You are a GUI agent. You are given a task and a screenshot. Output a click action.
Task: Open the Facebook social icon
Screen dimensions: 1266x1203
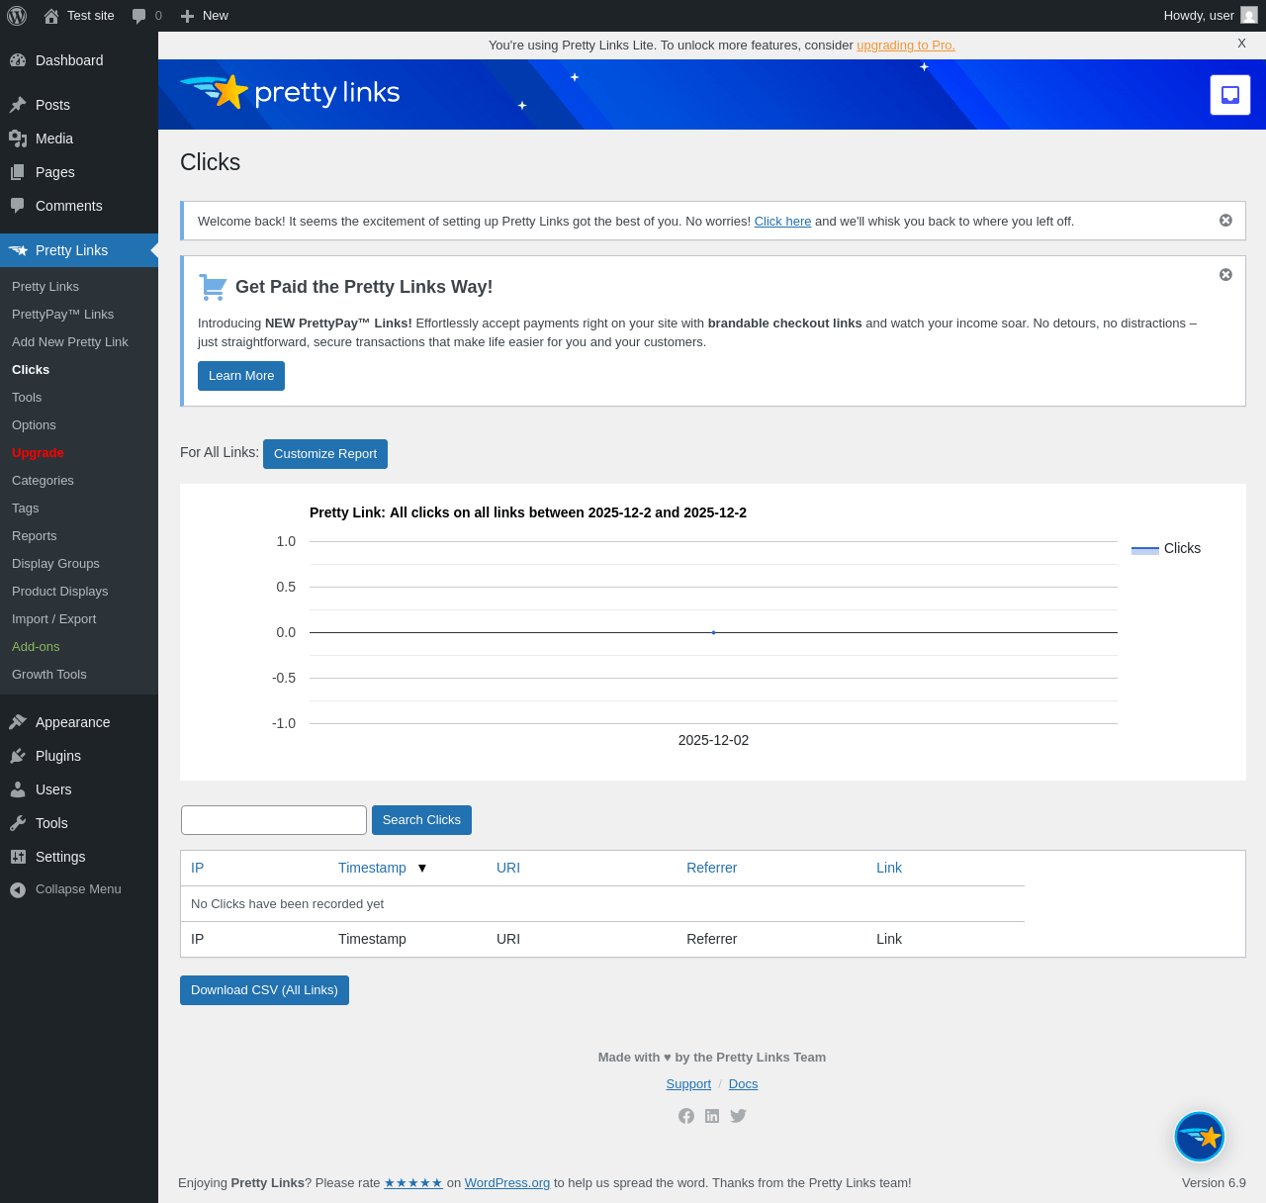click(686, 1116)
